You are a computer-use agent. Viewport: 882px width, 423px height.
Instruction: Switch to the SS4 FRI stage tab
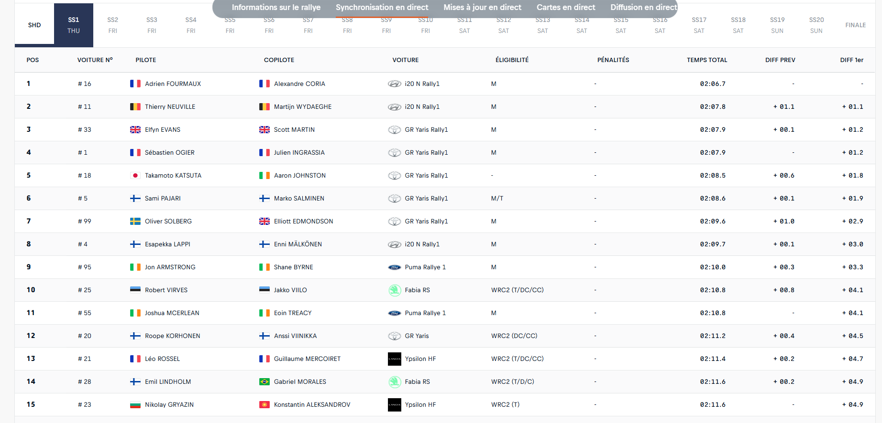tap(191, 25)
